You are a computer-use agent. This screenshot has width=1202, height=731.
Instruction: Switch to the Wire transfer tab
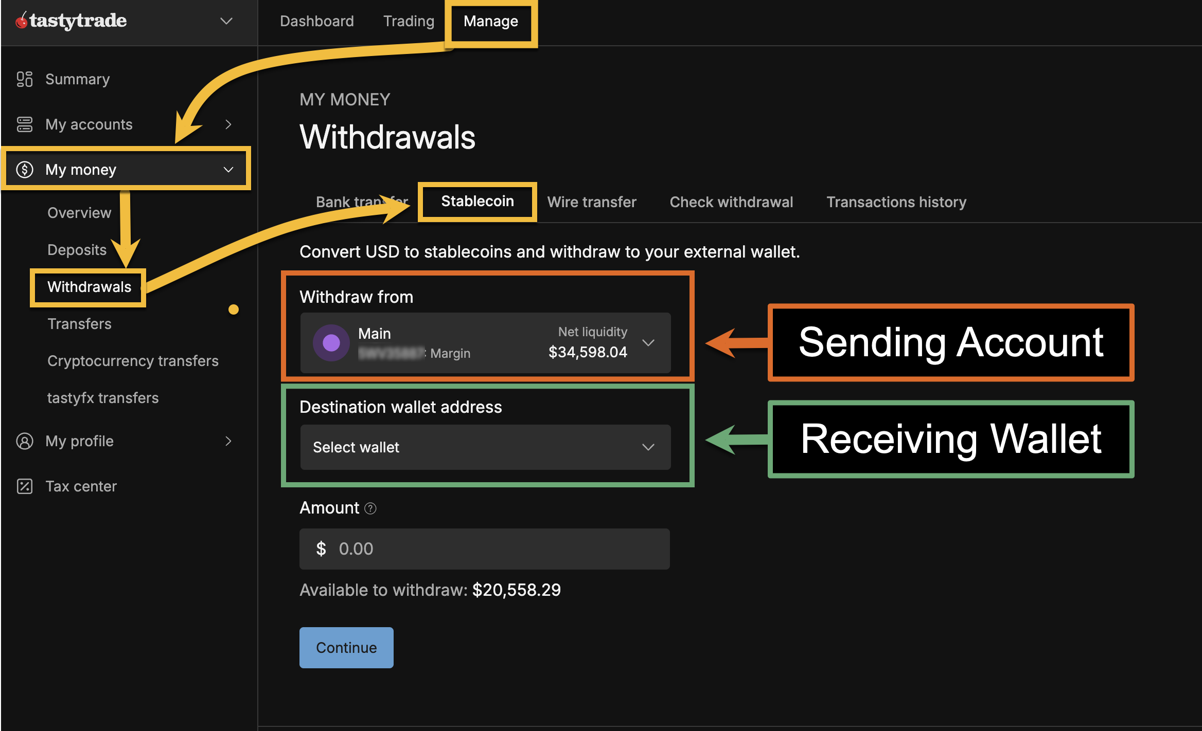pyautogui.click(x=591, y=202)
